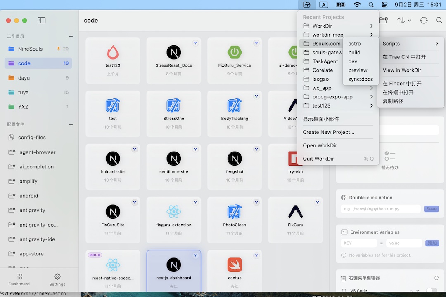
Task: Select the tuya working directory
Action: pos(38,92)
